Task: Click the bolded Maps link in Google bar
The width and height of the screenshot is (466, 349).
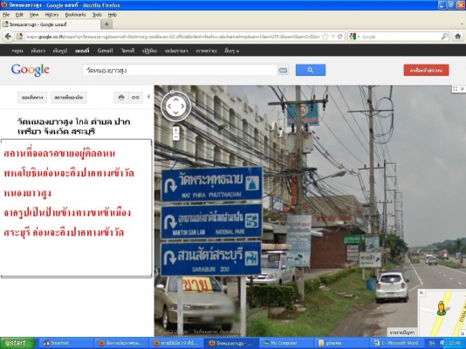Action: coord(82,51)
